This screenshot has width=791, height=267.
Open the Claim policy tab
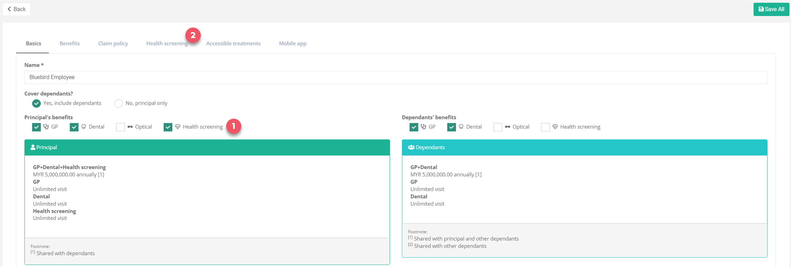point(113,44)
